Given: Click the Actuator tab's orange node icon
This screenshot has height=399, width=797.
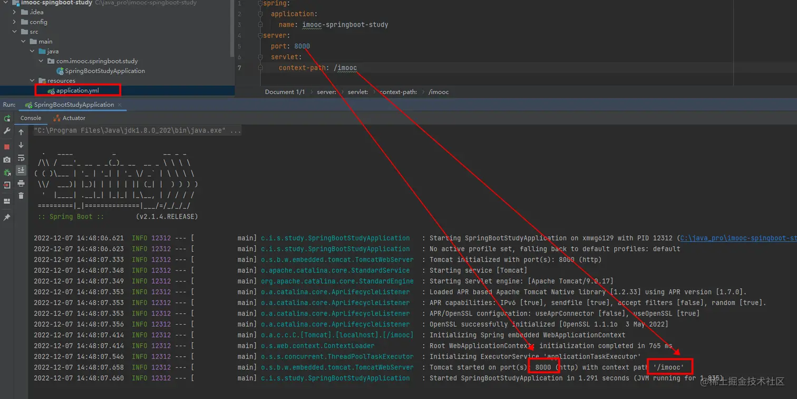Looking at the screenshot, I should coord(56,118).
